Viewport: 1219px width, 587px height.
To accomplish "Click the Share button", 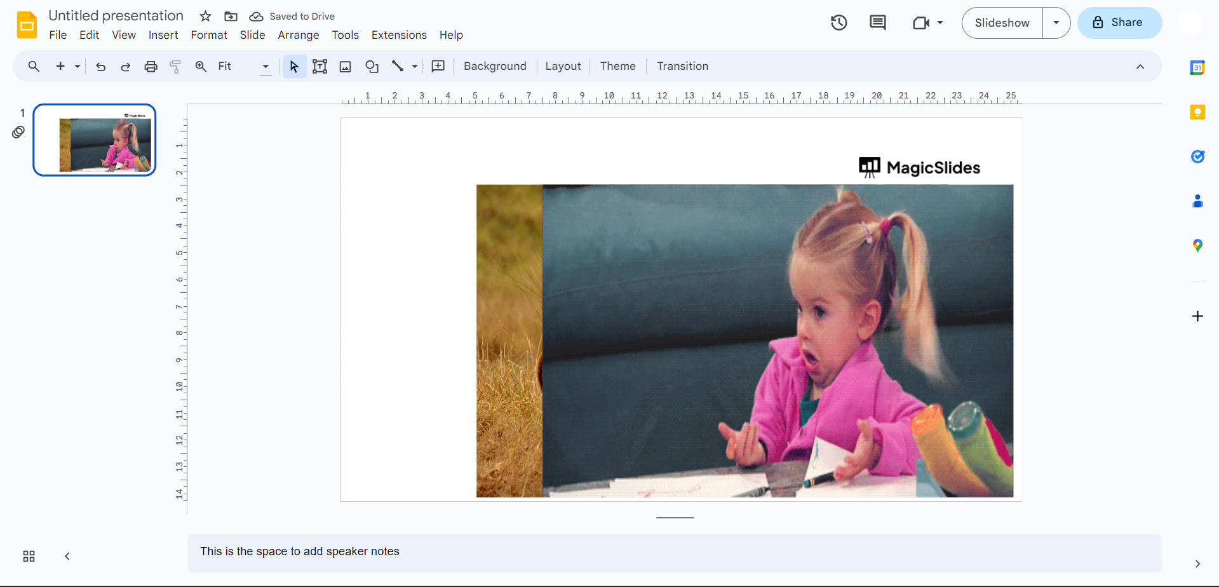I will click(x=1119, y=23).
